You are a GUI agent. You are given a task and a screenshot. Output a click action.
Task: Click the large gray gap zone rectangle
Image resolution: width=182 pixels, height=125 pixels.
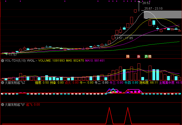click(x=163, y=14)
